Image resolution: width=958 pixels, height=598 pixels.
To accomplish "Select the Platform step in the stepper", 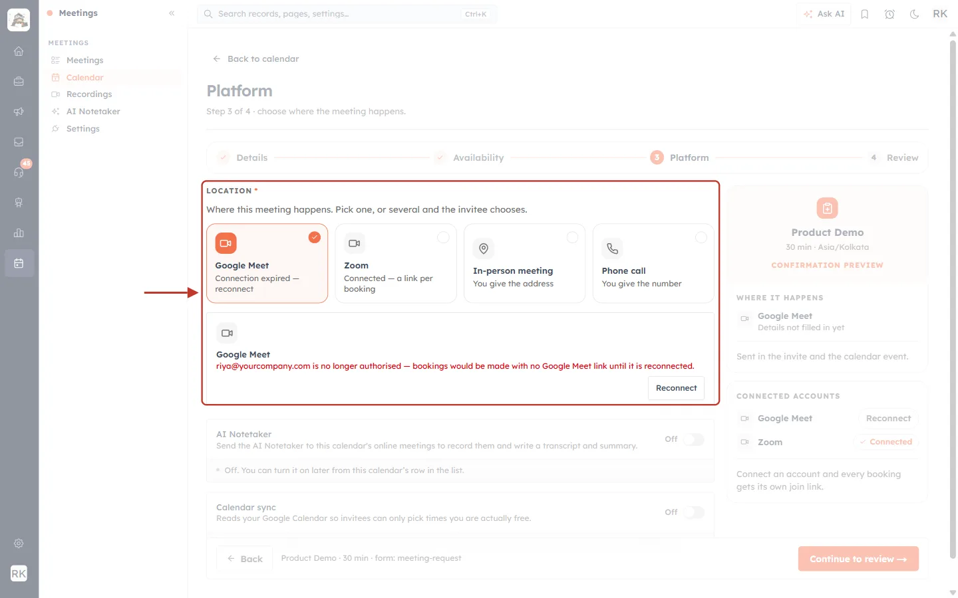I will coord(679,157).
